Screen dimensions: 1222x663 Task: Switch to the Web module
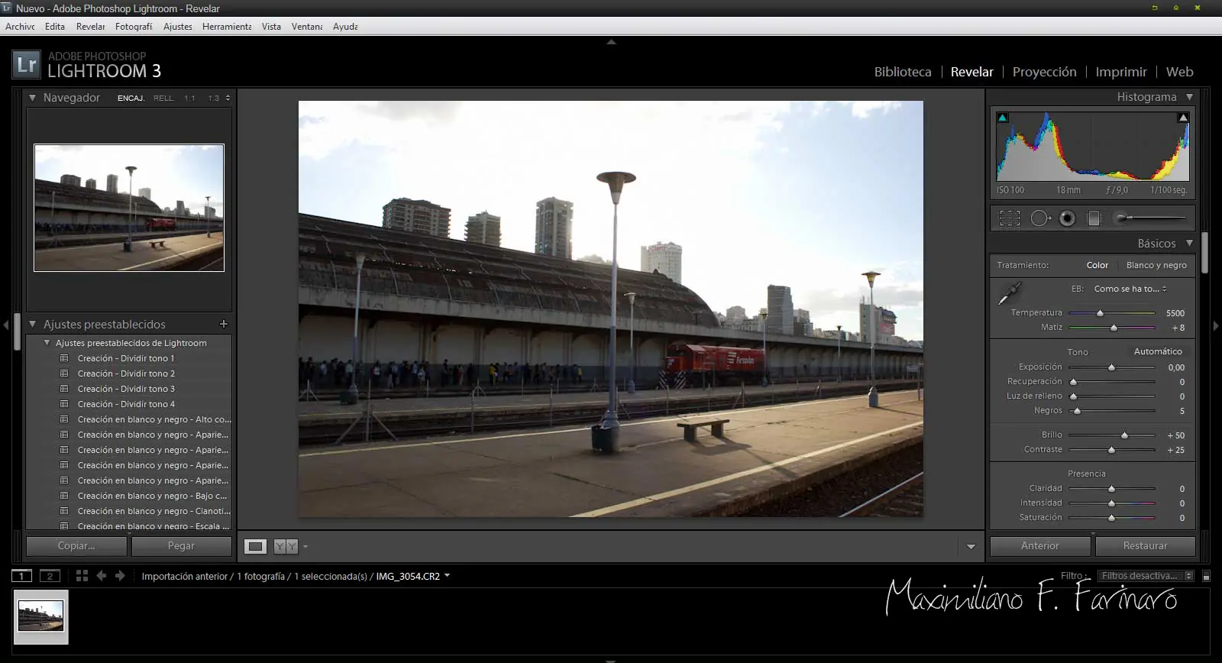1179,72
